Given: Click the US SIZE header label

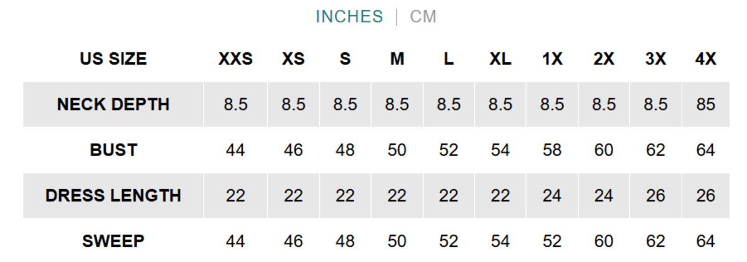Looking at the screenshot, I should (113, 59).
